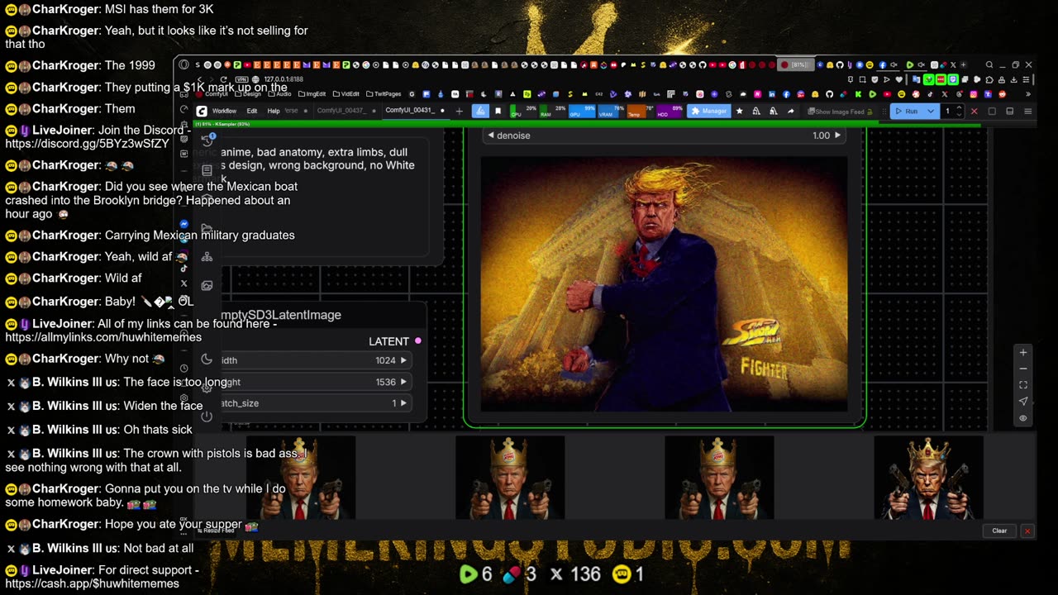This screenshot has width=1058, height=595.
Task: Click the Clear button in image feed
Action: pyautogui.click(x=999, y=531)
